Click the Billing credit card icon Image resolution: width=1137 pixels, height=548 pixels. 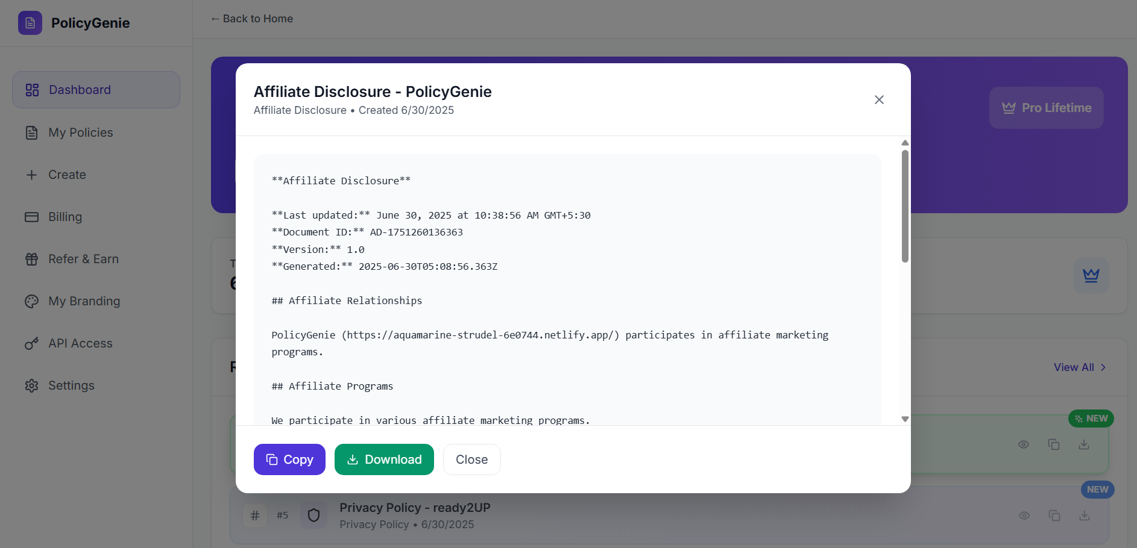[x=32, y=217]
